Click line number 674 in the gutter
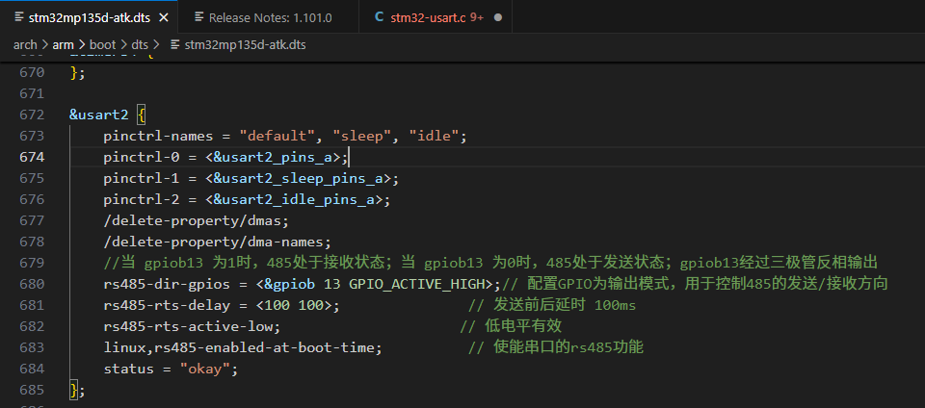 (32, 157)
